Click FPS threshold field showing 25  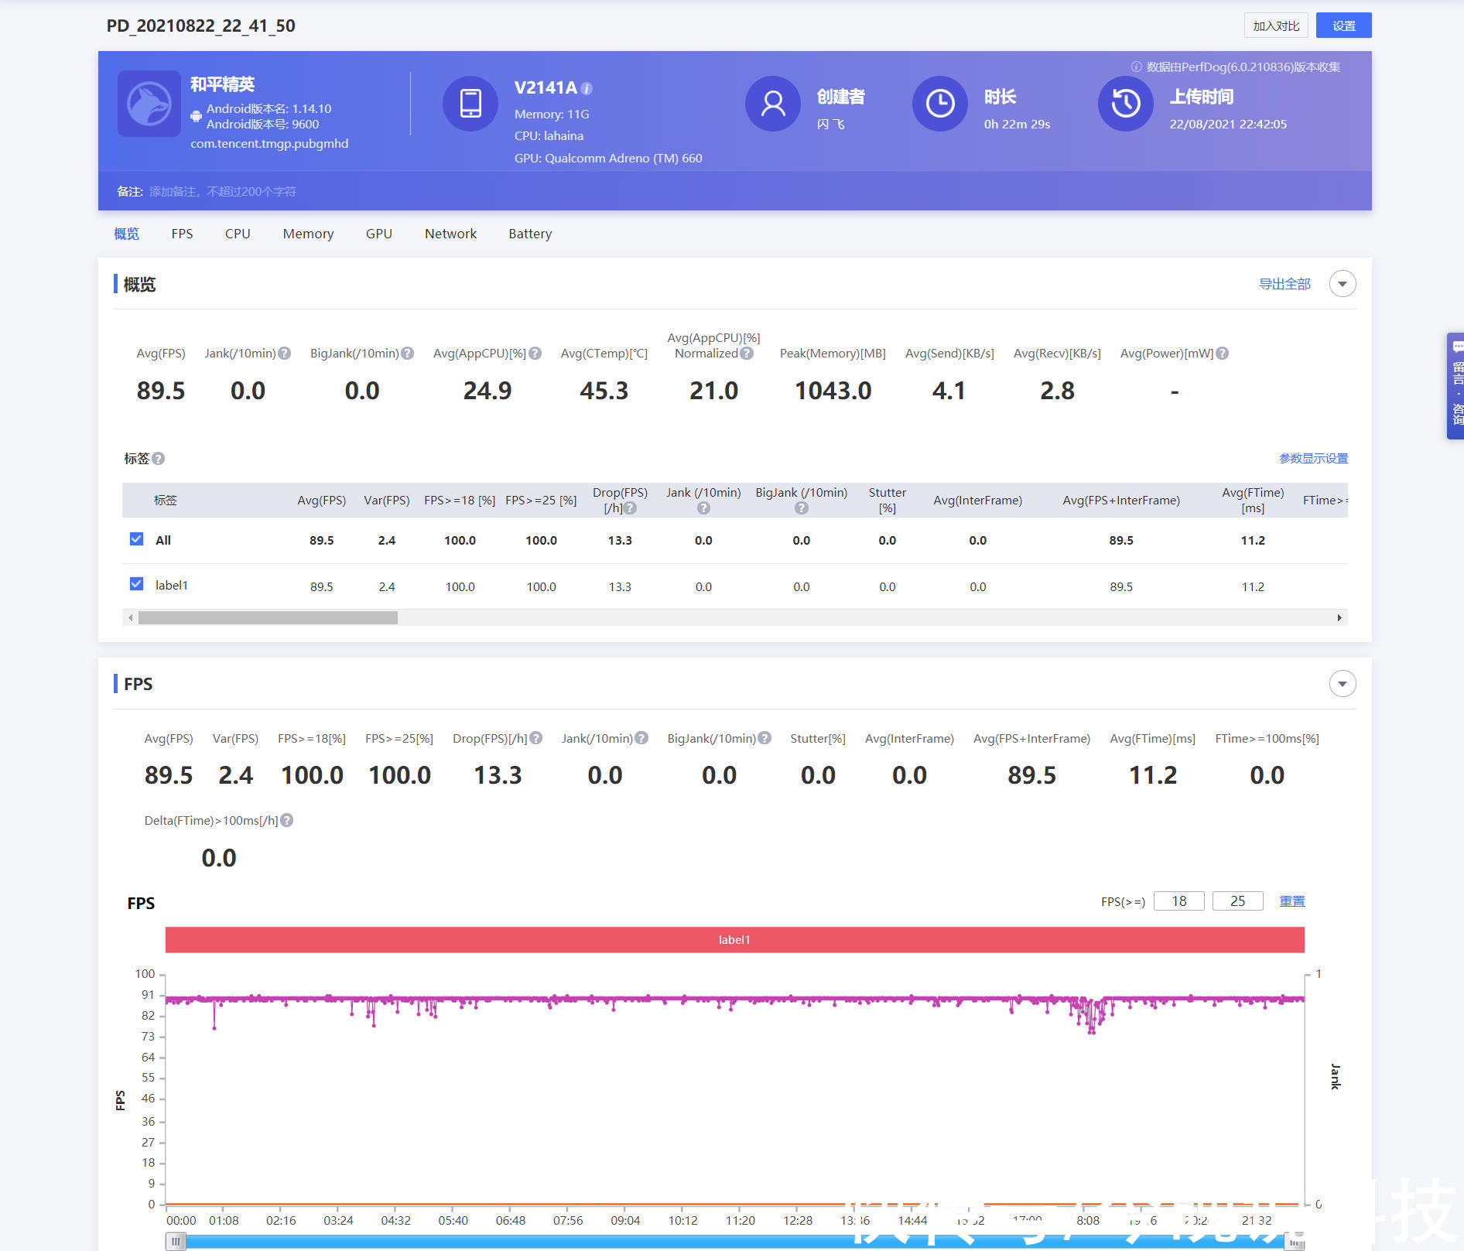[x=1238, y=901]
